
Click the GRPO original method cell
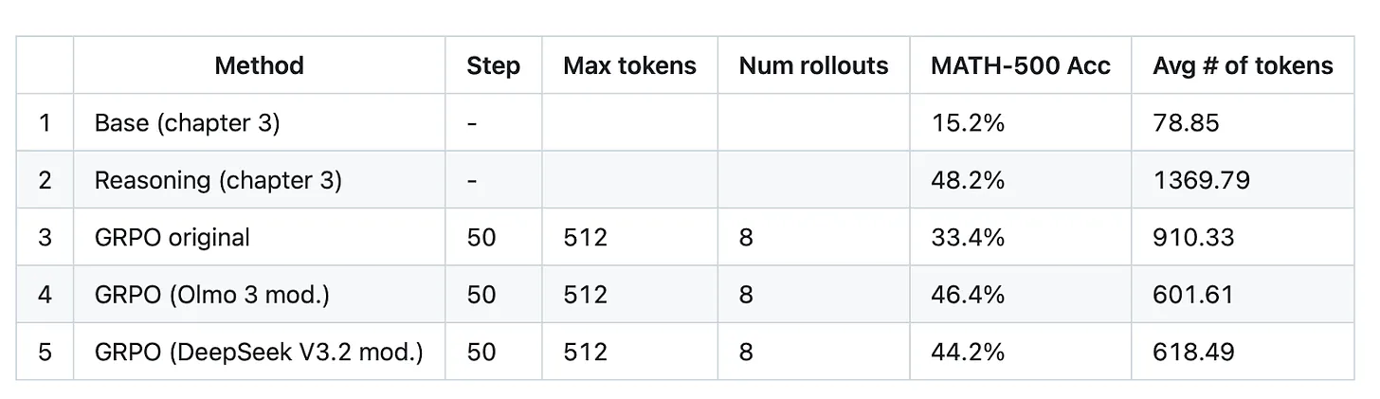point(172,237)
